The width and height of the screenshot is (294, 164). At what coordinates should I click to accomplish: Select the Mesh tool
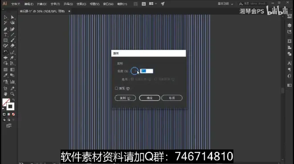coord(5,70)
